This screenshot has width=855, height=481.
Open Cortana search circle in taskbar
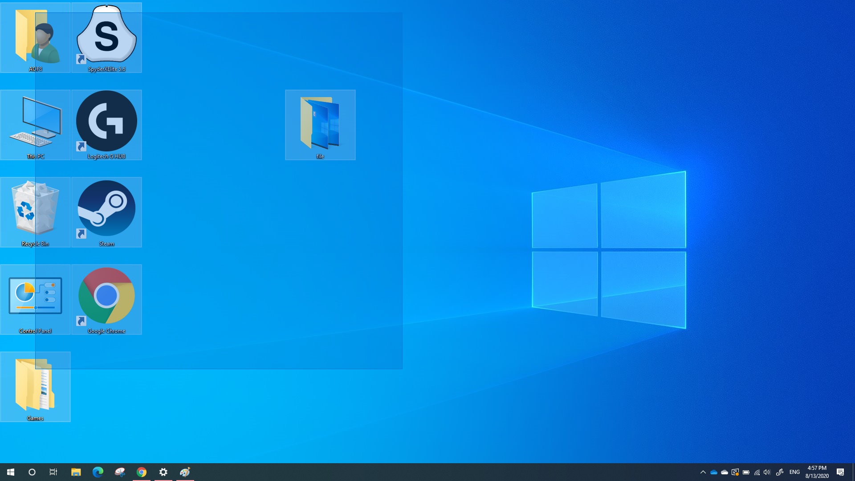click(32, 472)
